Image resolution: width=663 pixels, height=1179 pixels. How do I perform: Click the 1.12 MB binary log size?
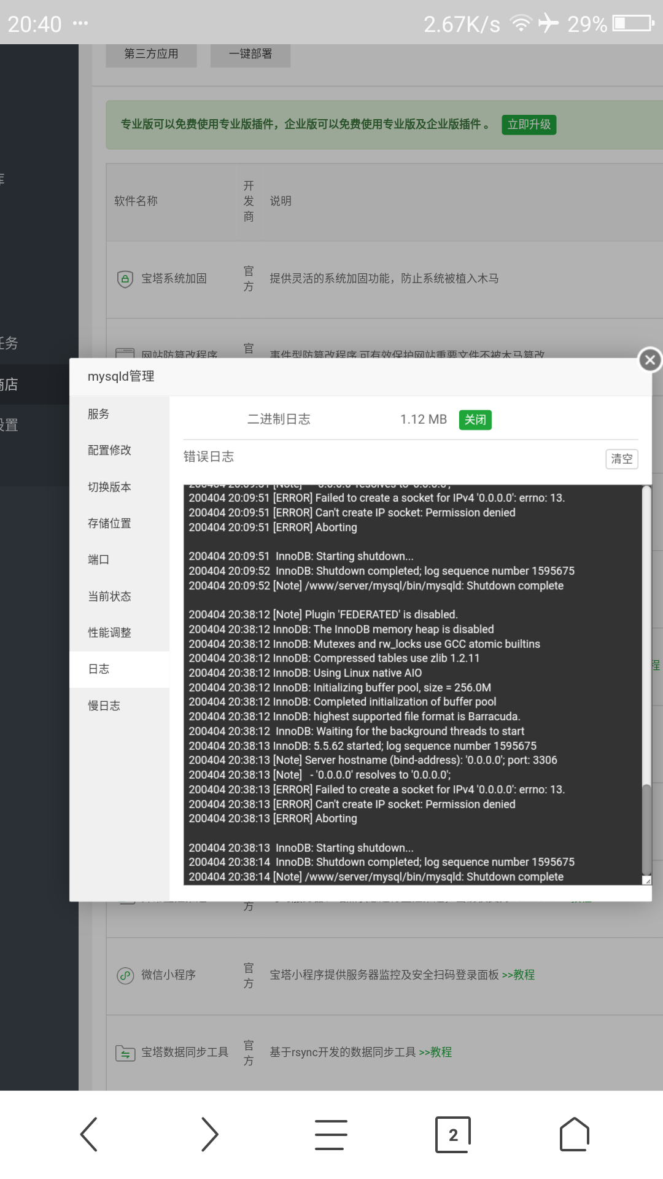coord(424,419)
